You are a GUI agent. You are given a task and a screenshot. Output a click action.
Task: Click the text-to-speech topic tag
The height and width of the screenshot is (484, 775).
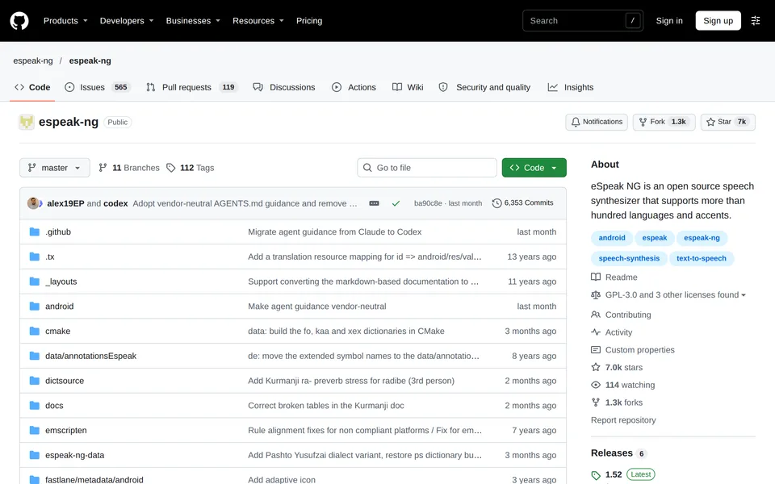pyautogui.click(x=702, y=258)
